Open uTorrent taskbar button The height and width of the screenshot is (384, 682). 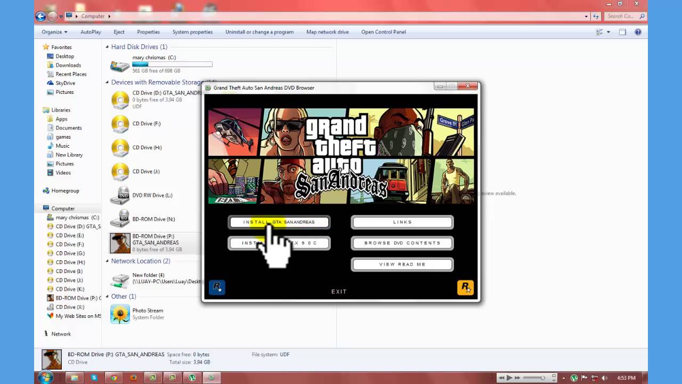(192, 378)
